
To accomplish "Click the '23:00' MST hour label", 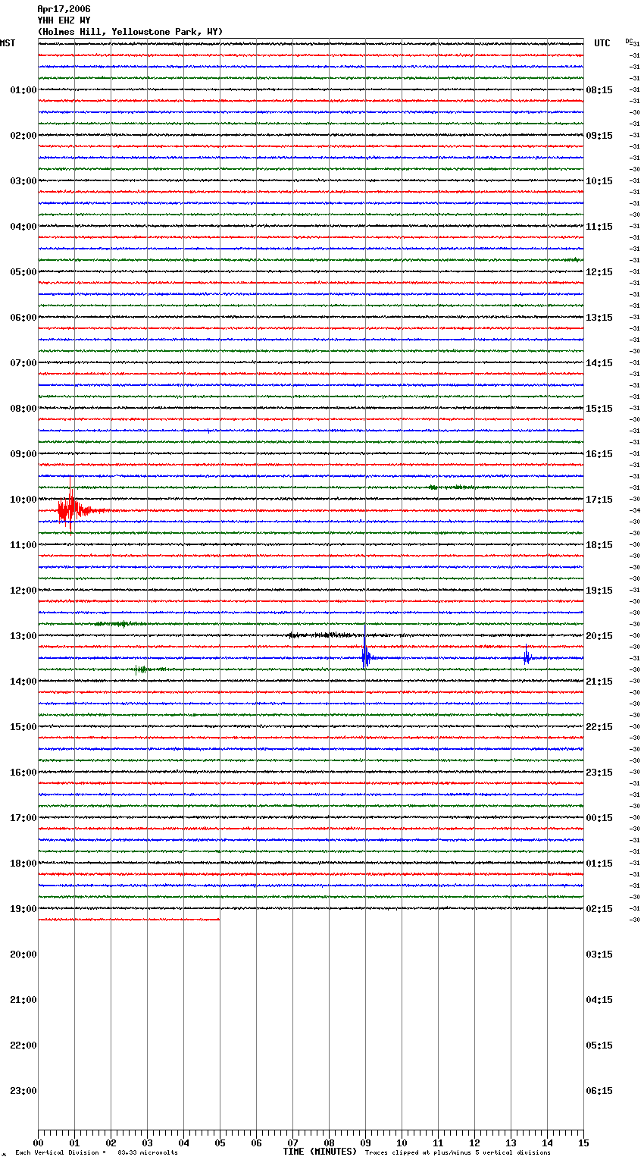I will pos(23,1091).
